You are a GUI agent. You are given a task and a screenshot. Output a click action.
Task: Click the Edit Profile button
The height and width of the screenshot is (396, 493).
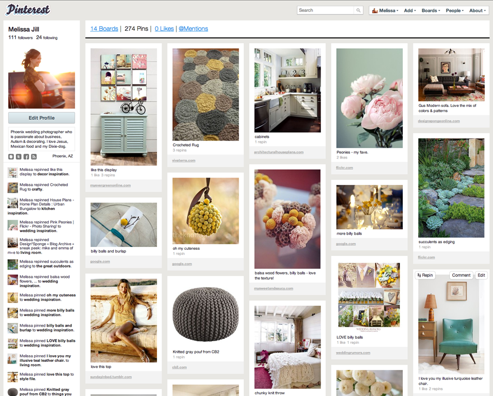click(x=41, y=118)
